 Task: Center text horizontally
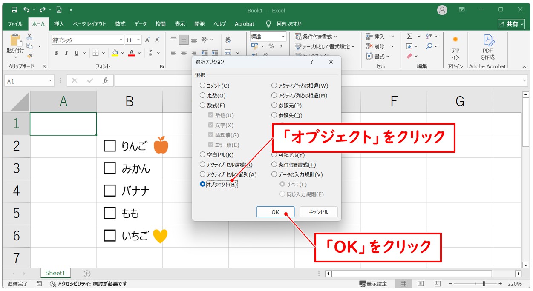tap(184, 53)
